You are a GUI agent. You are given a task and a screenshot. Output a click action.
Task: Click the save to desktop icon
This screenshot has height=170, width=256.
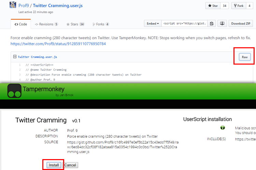(x=222, y=23)
